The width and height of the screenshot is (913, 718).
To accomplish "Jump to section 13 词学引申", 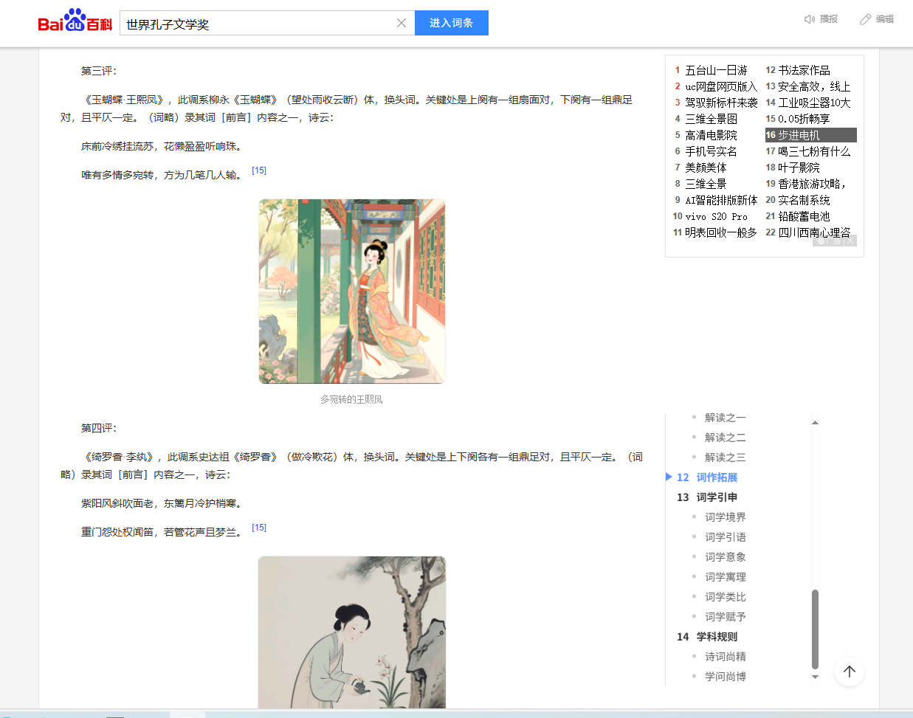I will (x=716, y=497).
